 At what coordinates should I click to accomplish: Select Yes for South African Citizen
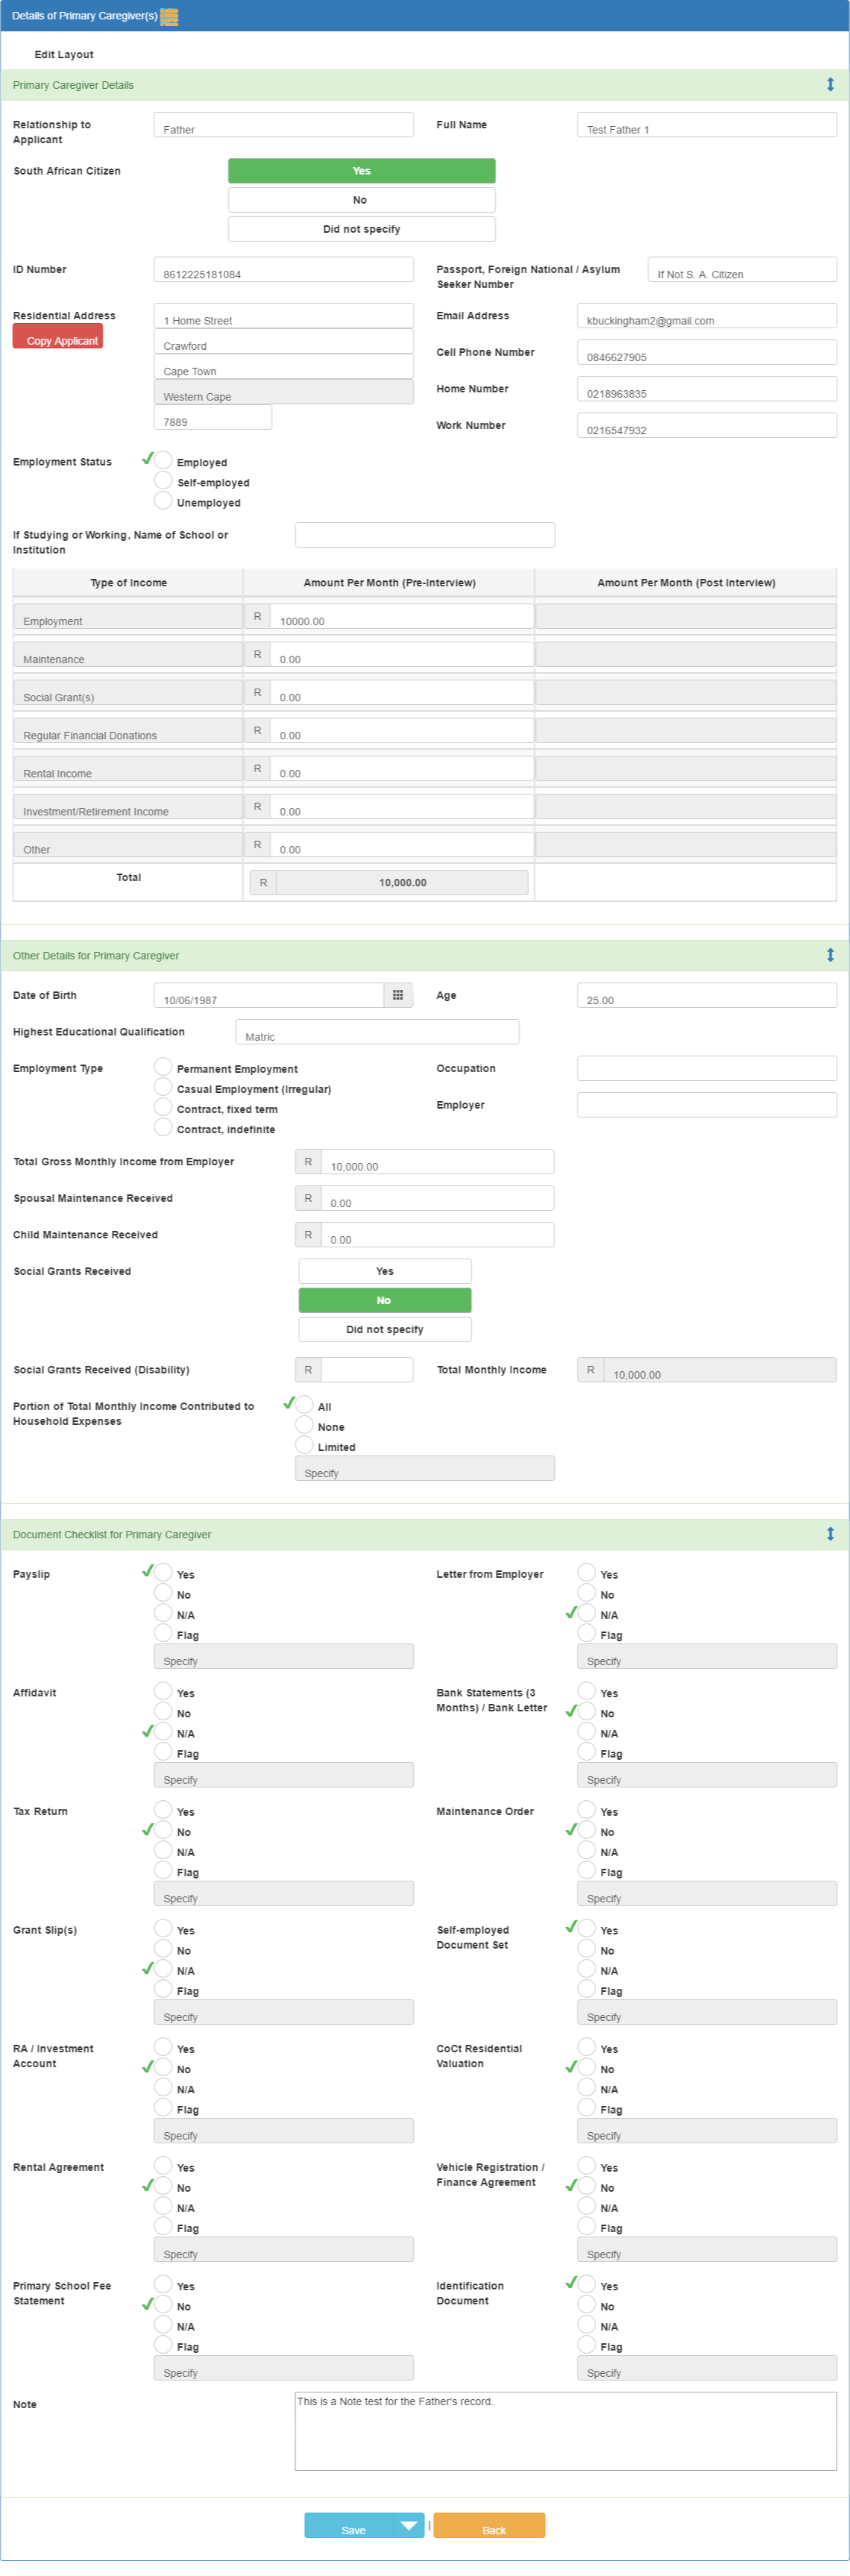pos(362,171)
